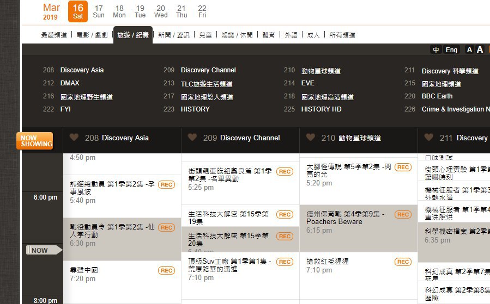Image resolution: width=490 pixels, height=304 pixels.
Task: Go to BBC Earth channel 220
Action: (437, 96)
